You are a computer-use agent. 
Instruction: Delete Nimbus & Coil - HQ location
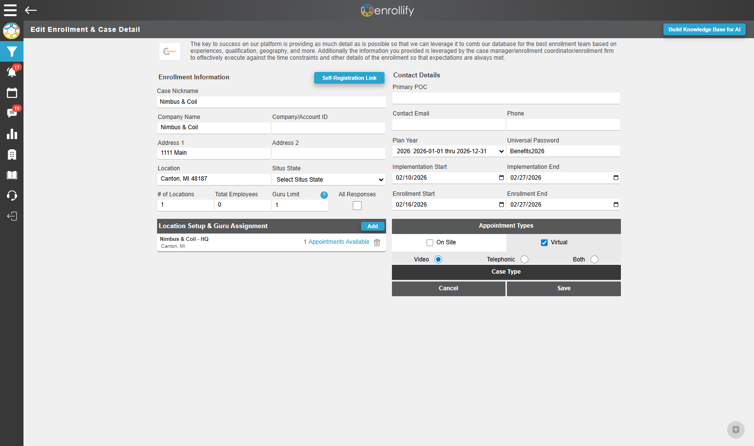pos(377,242)
